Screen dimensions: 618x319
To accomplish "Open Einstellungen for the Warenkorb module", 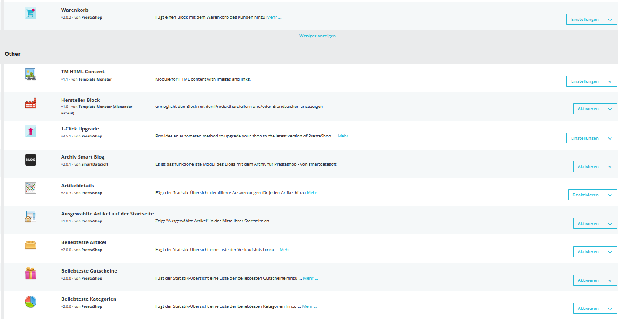I will (x=585, y=19).
